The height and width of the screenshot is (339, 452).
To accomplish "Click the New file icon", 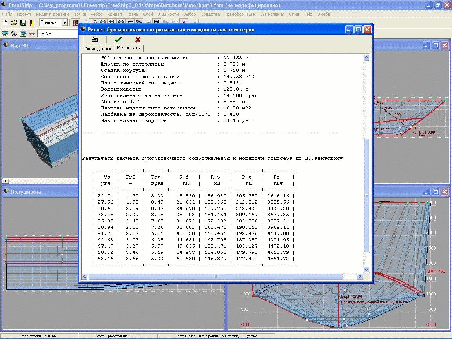I will (x=5, y=22).
